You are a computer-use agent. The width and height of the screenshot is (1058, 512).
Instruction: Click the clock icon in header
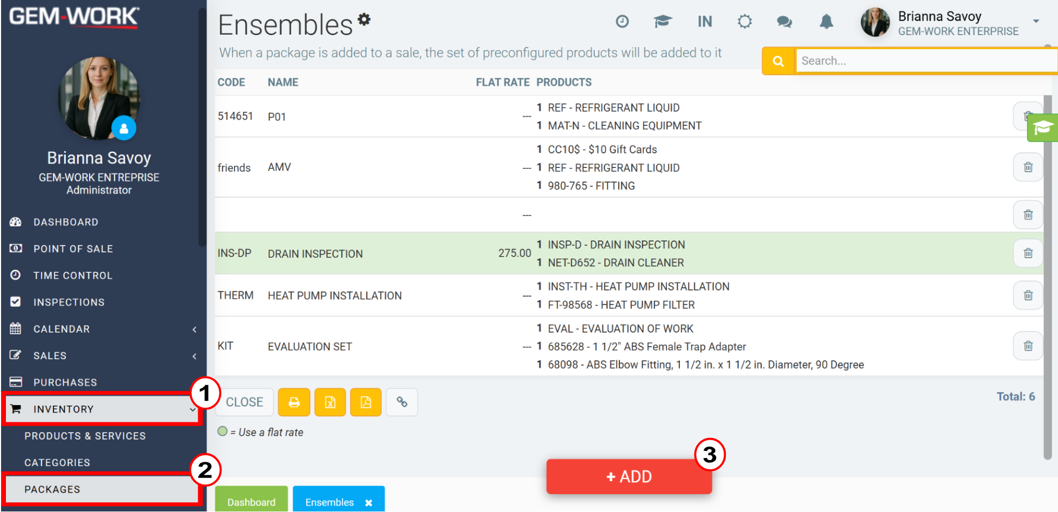click(x=622, y=22)
